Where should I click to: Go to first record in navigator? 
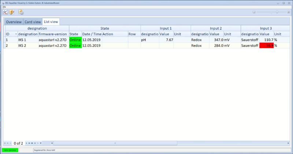point(5,143)
